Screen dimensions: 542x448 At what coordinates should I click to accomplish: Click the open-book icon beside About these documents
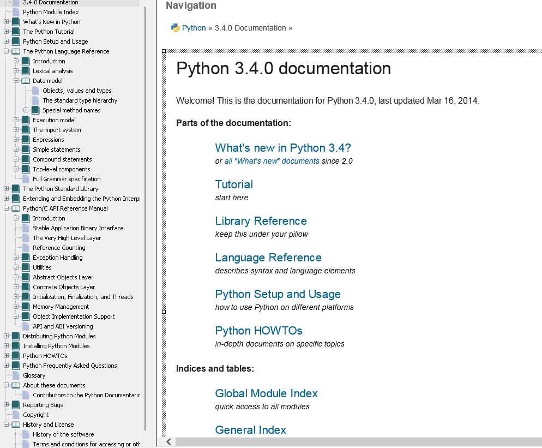point(16,385)
